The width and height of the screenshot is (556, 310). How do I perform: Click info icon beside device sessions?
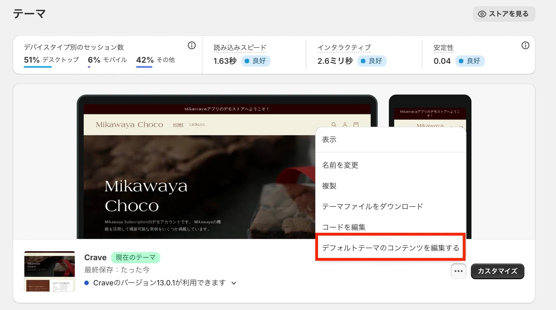pos(192,45)
